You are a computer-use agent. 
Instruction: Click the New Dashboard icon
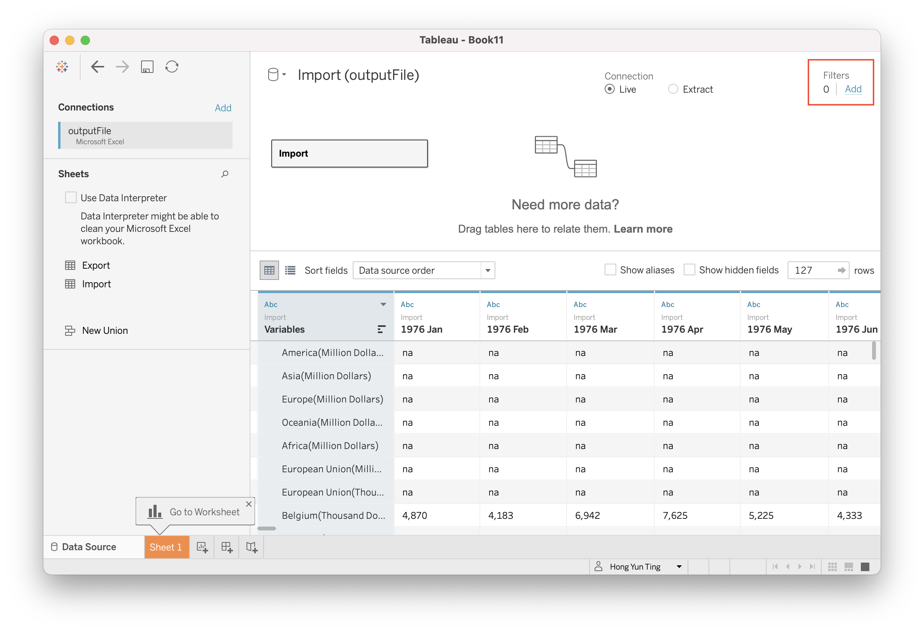point(227,547)
